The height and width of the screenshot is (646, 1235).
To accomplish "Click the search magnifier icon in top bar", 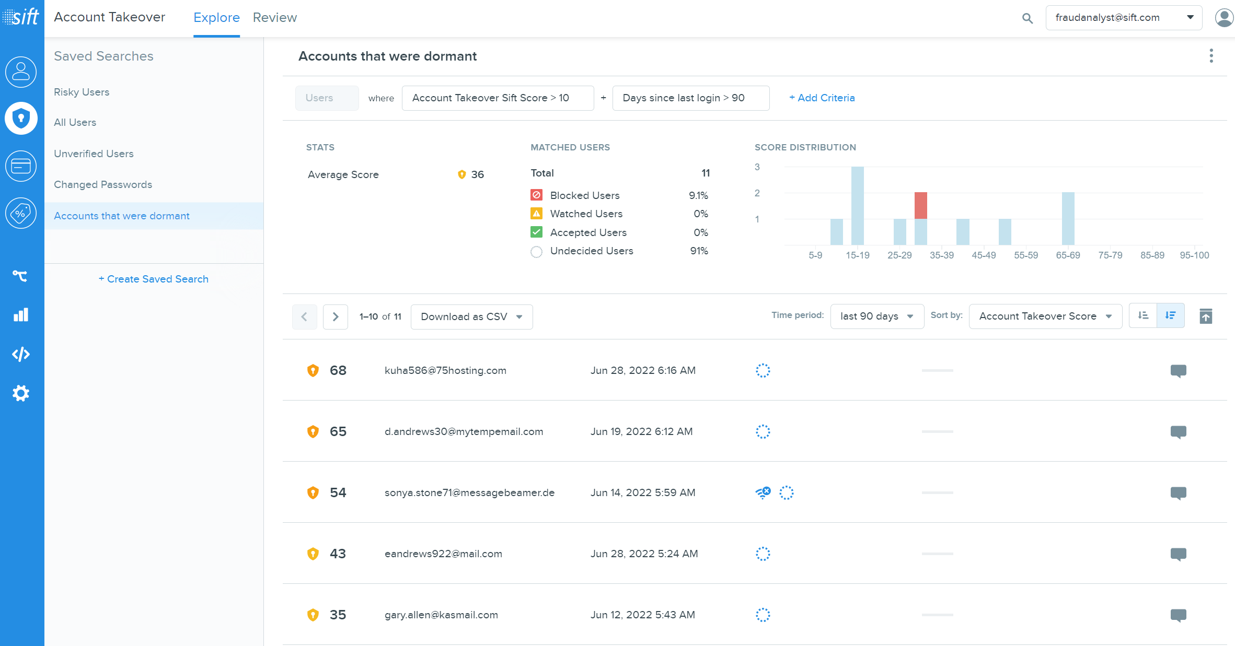I will (1027, 18).
